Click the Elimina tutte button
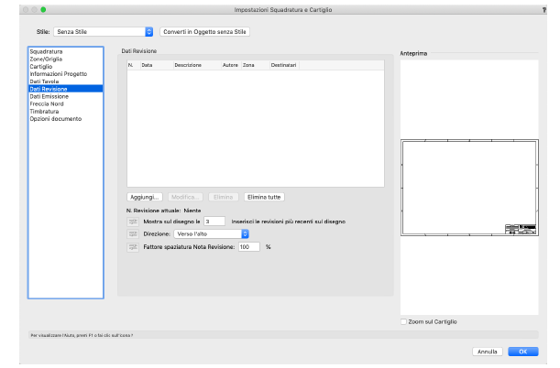 264,197
